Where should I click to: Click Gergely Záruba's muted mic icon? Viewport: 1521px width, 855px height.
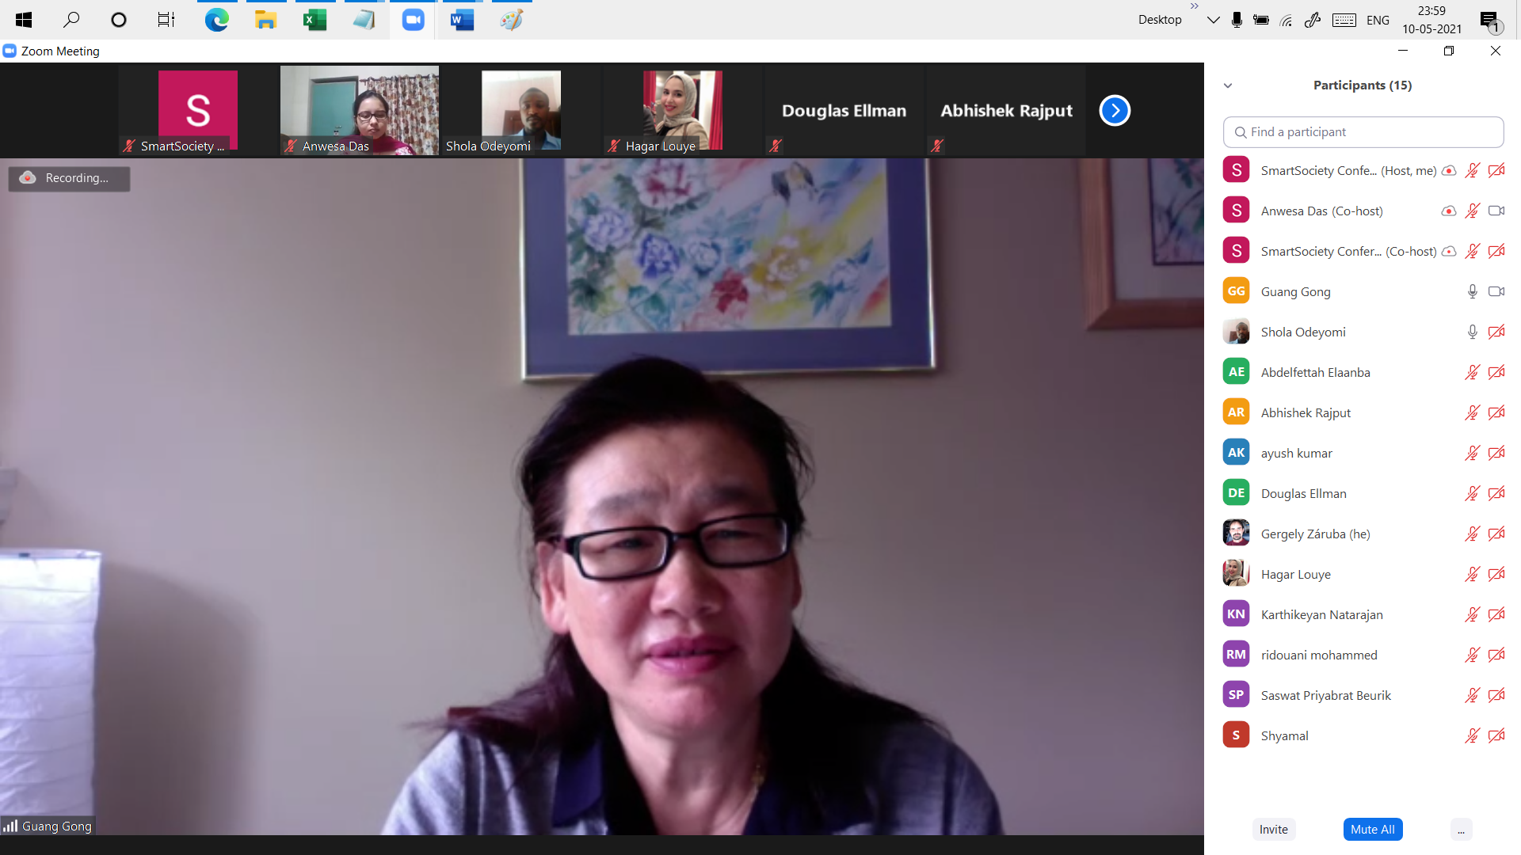coord(1472,534)
